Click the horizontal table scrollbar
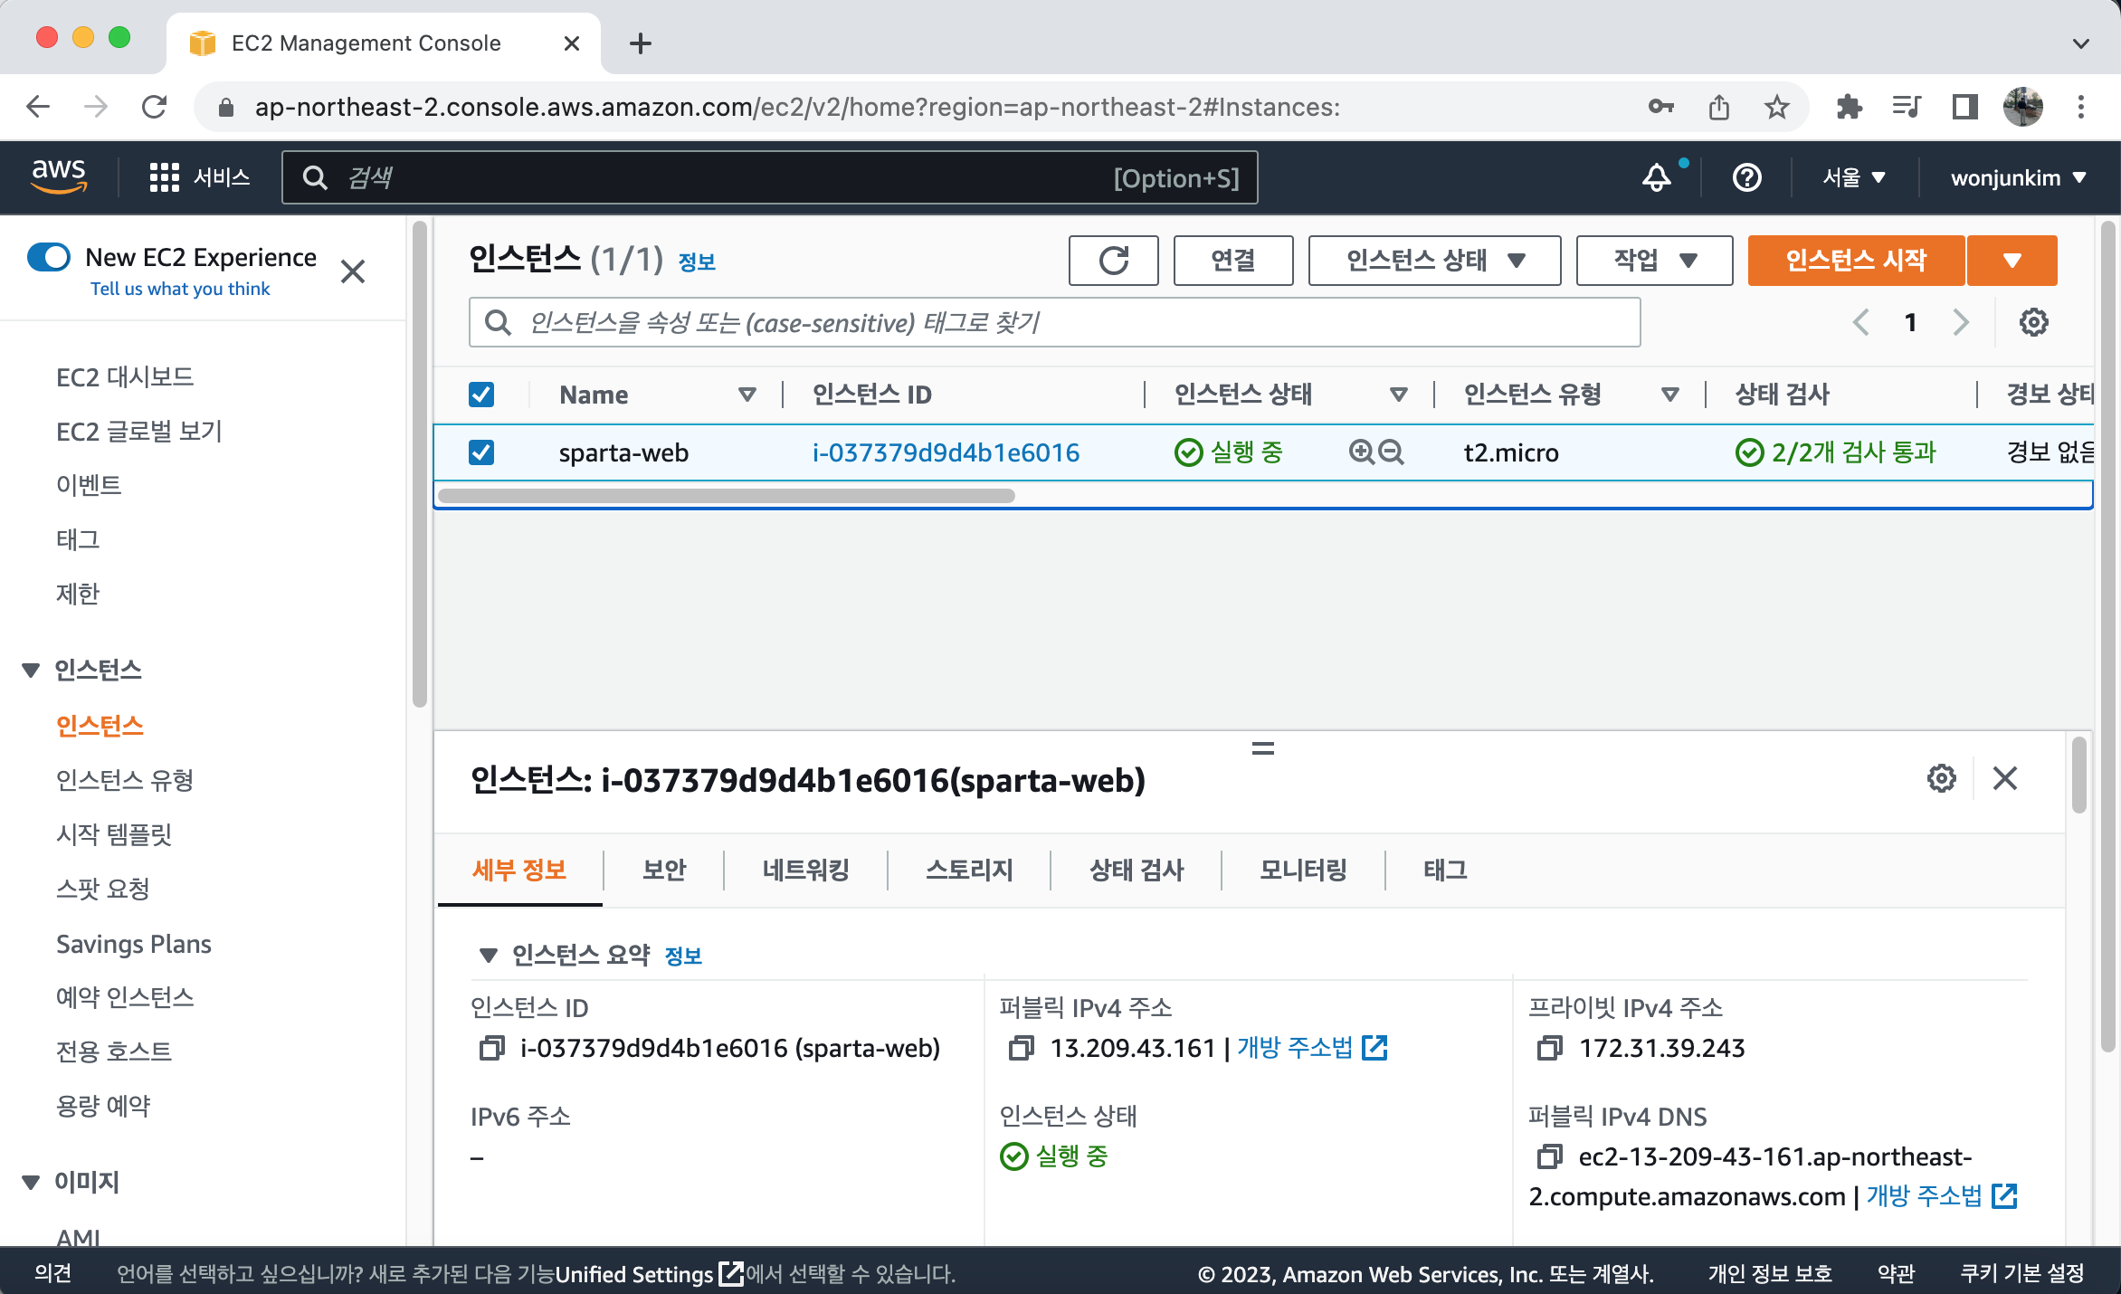2121x1294 pixels. coord(726,495)
